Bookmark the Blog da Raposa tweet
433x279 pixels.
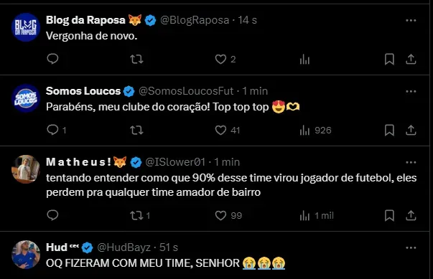389,59
